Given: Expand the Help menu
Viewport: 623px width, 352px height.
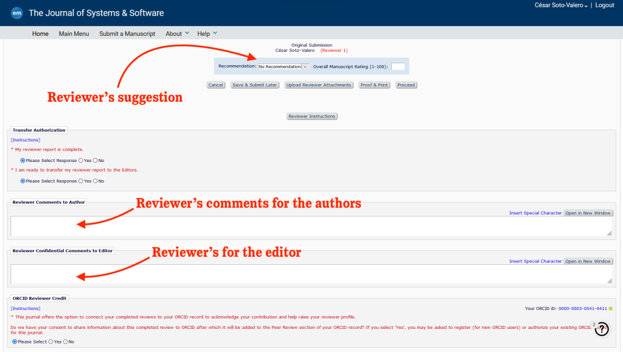Looking at the screenshot, I should (x=206, y=33).
